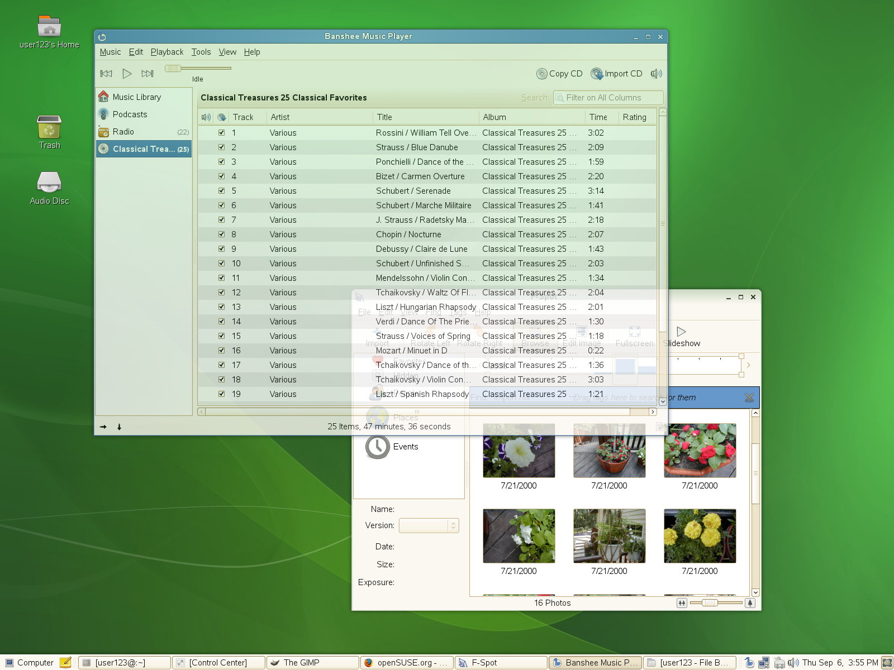This screenshot has width=894, height=670.
Task: Click the Import CD icon
Action: (597, 74)
